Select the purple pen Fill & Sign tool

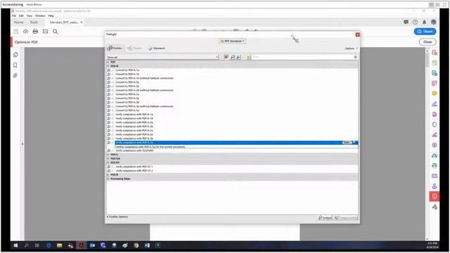[435, 104]
